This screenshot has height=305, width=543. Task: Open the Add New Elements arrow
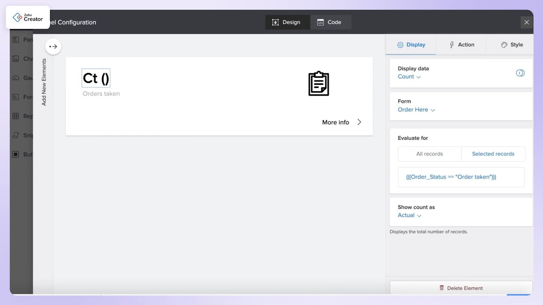[x=53, y=46]
